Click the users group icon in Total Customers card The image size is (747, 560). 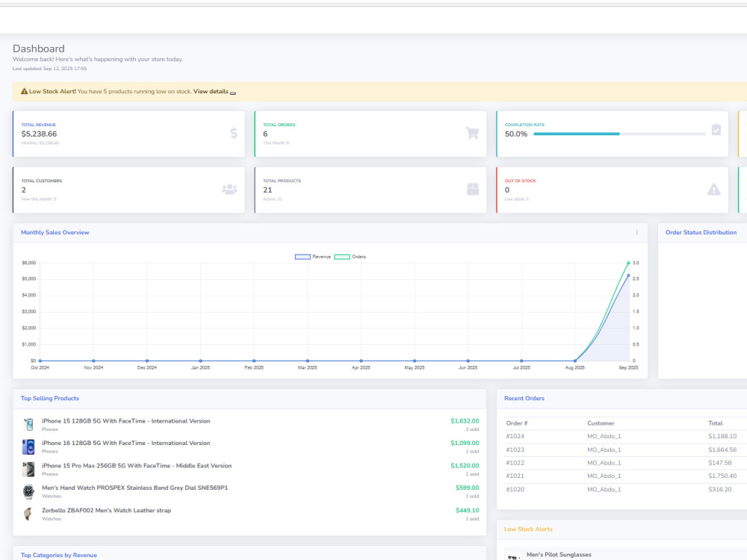coord(229,189)
